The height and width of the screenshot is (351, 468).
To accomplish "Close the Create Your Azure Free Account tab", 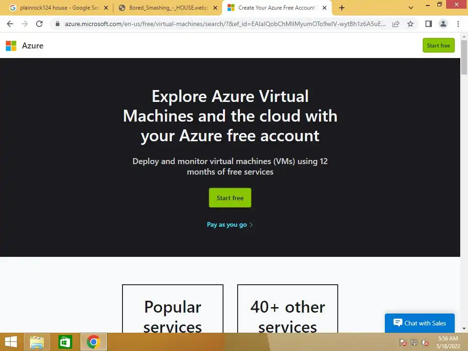I will [x=324, y=8].
